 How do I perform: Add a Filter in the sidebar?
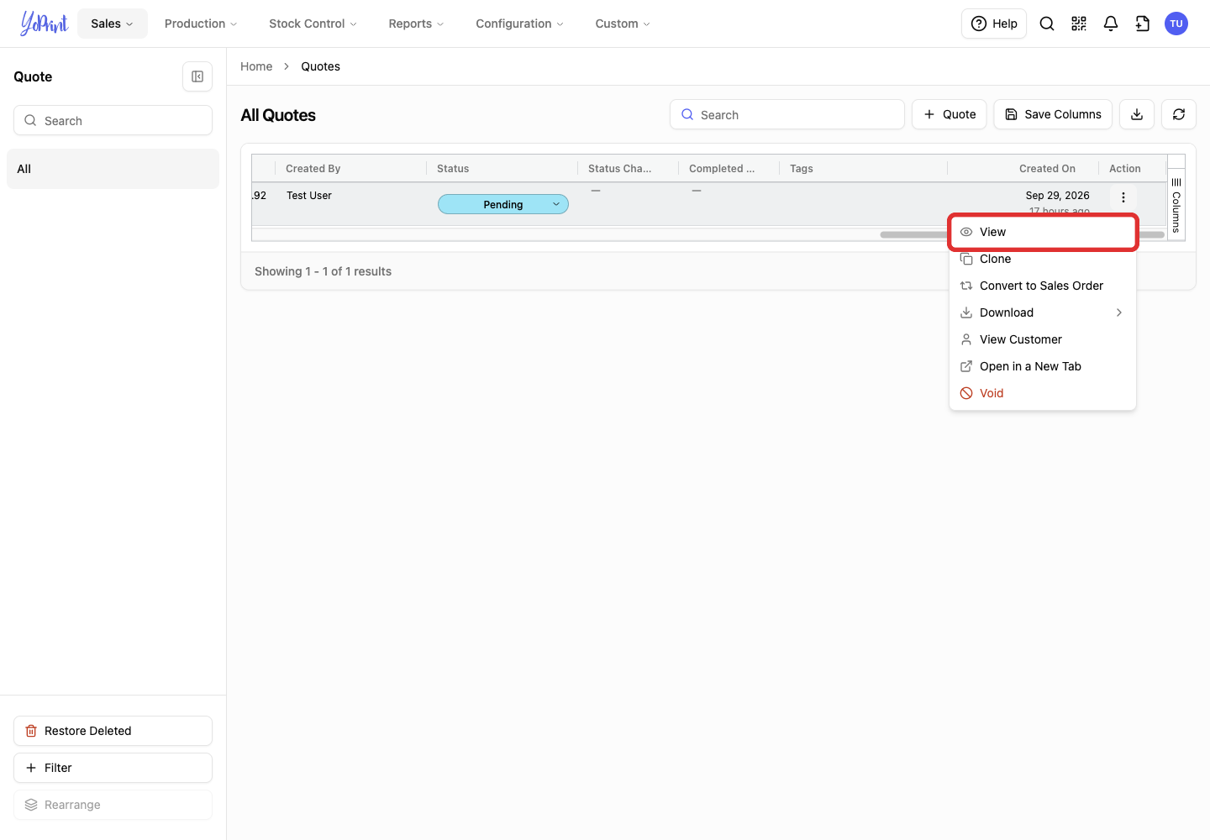click(x=113, y=768)
